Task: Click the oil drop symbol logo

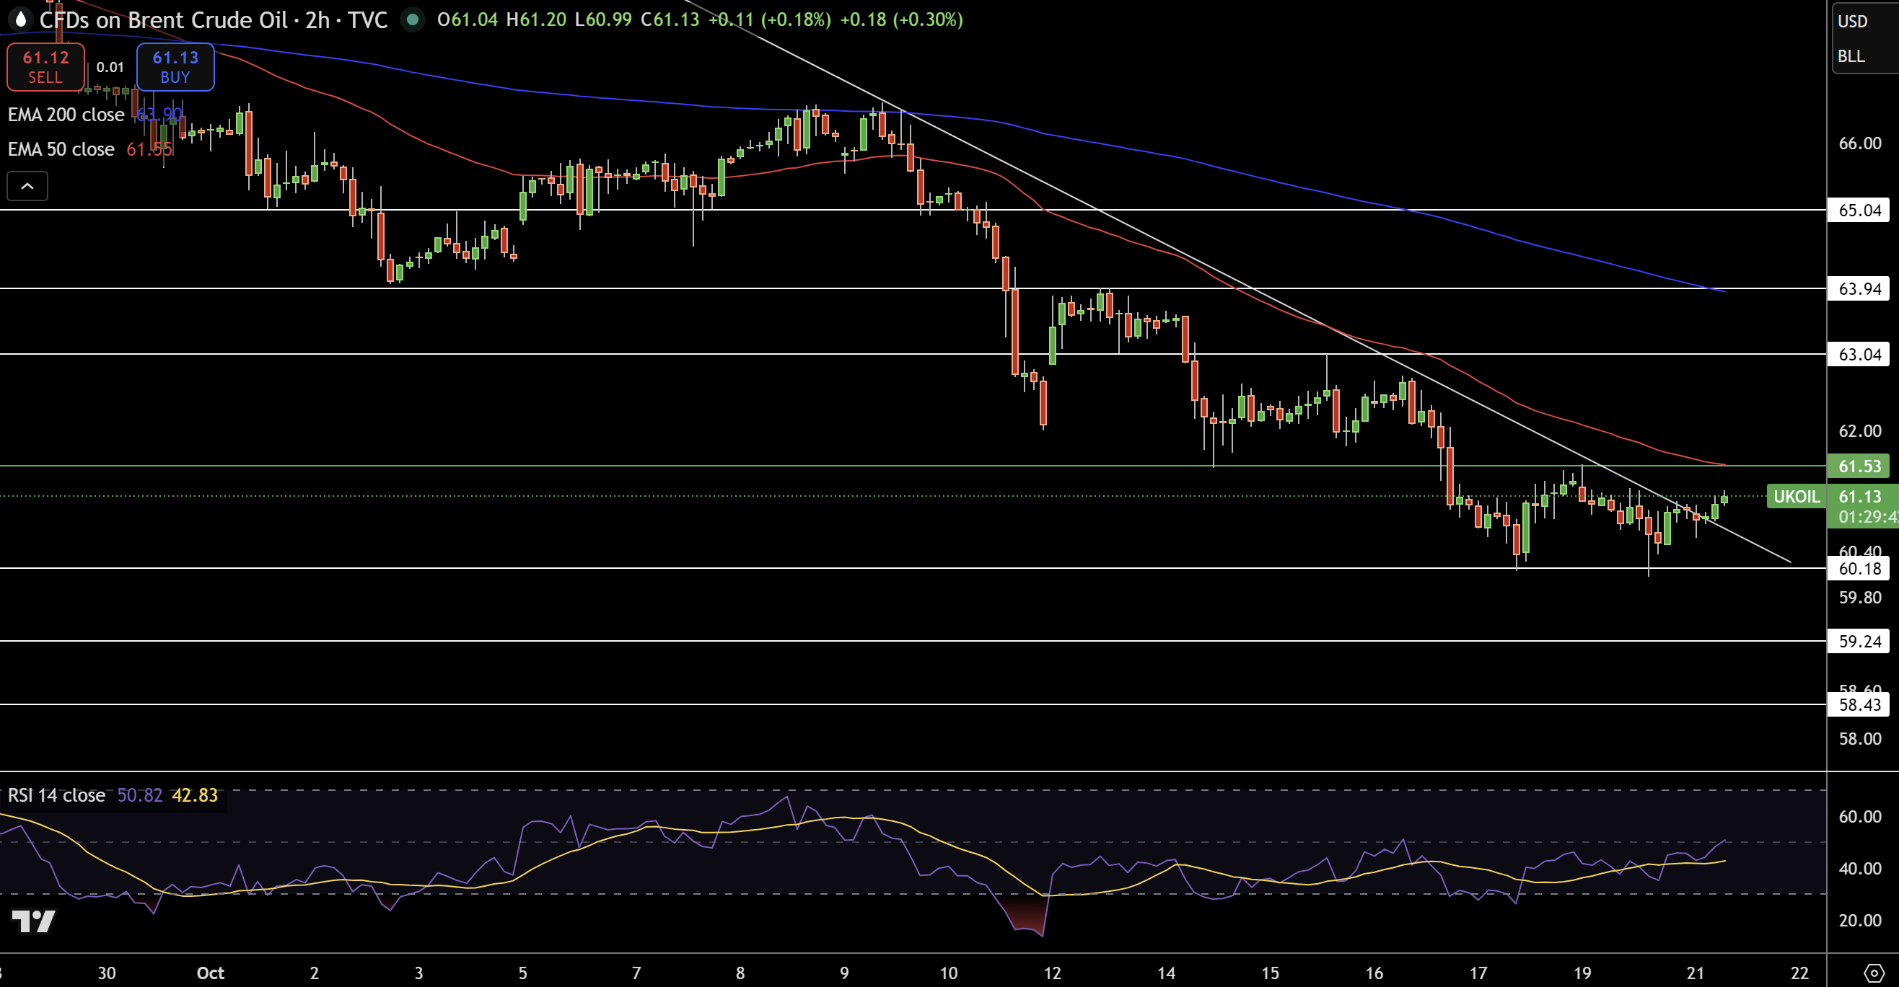Action: [21, 19]
